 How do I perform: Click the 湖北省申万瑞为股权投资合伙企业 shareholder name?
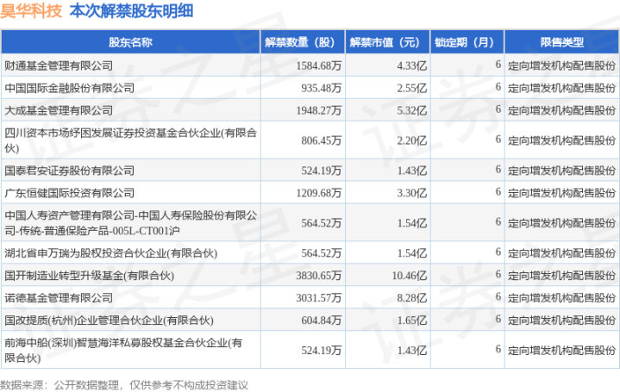(110, 253)
